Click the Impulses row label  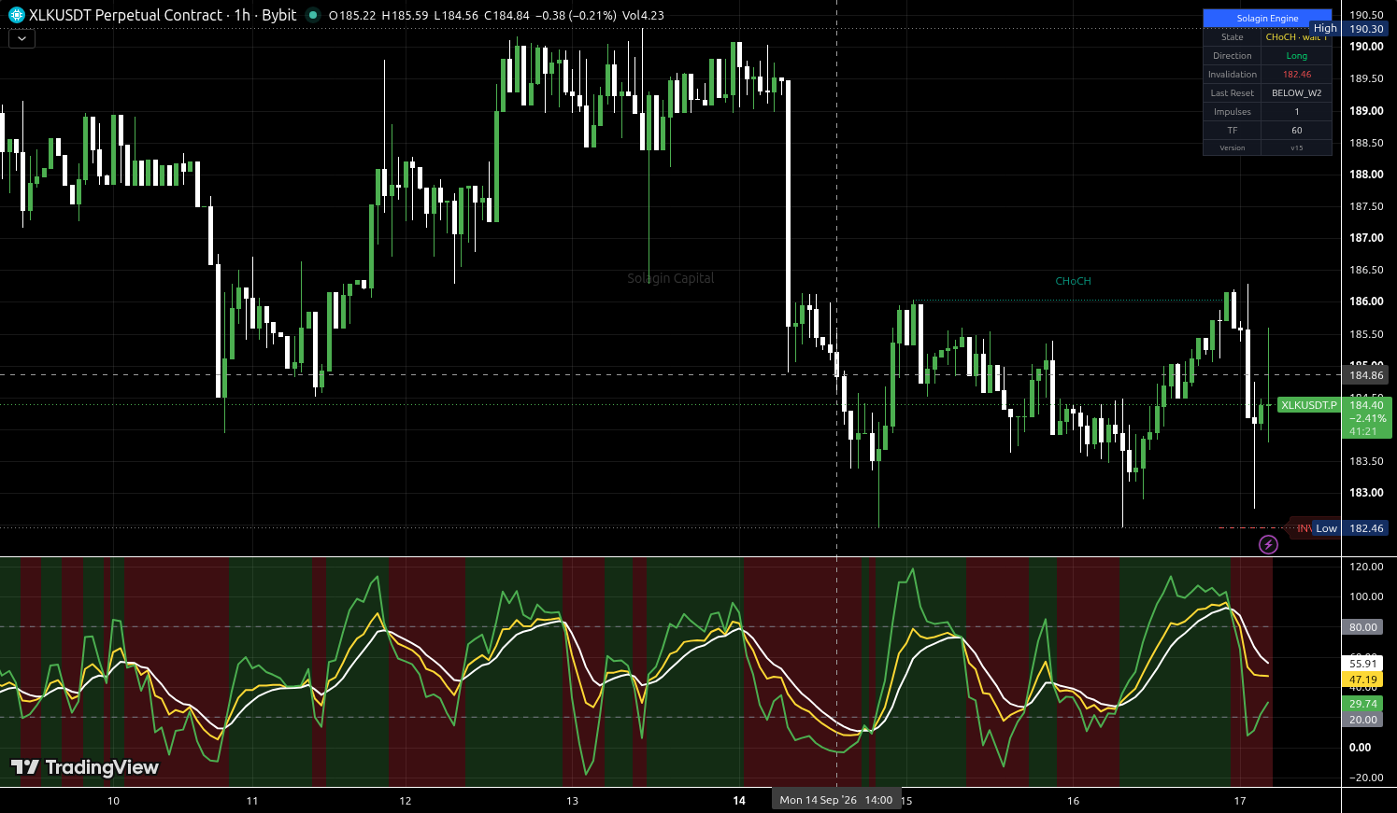pos(1233,112)
